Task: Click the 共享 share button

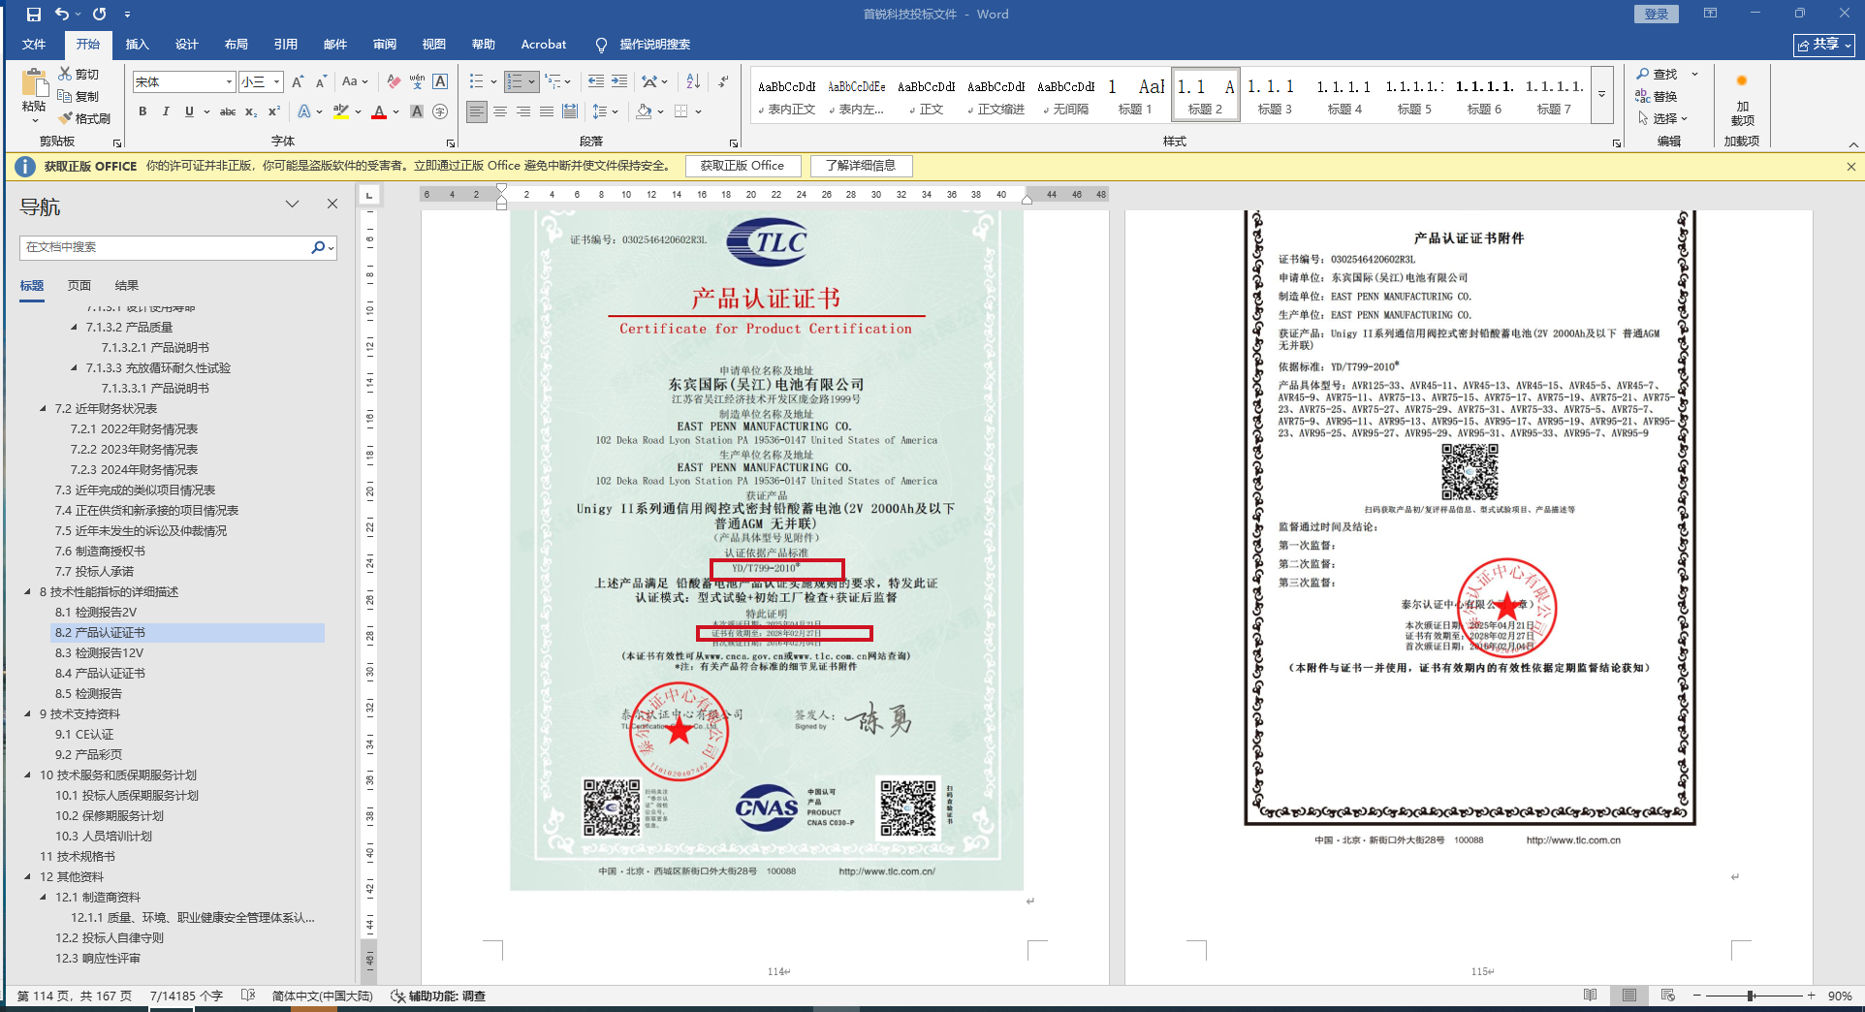Action: pos(1823,45)
